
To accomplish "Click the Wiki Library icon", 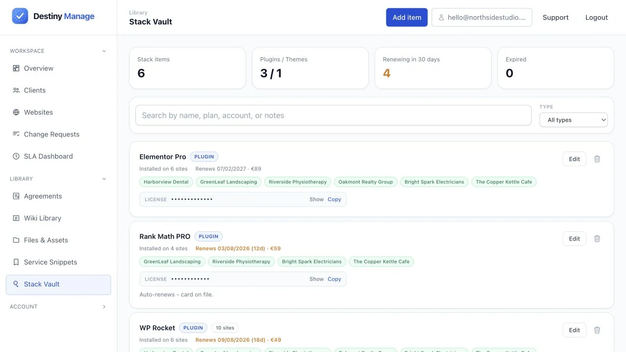I will point(16,218).
